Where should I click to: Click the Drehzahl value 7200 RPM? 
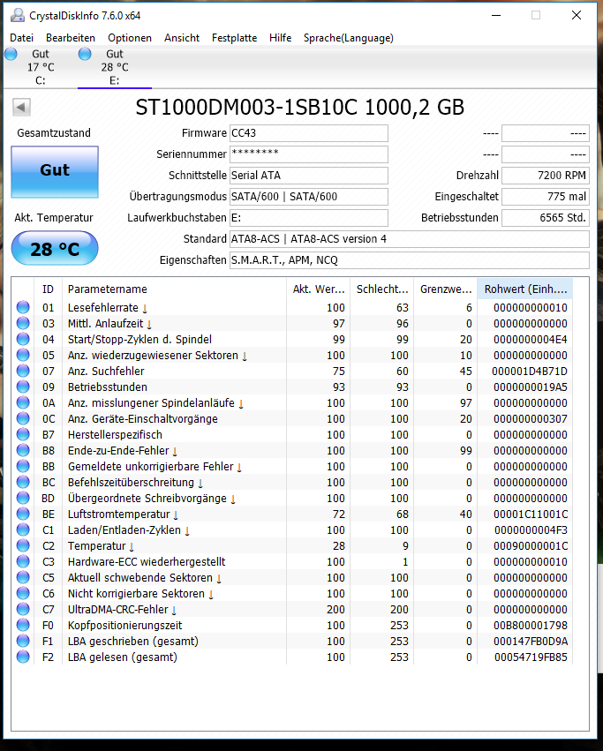tap(546, 176)
